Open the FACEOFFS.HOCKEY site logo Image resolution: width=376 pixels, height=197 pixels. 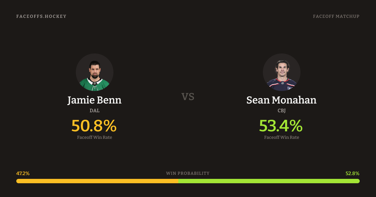(x=41, y=16)
